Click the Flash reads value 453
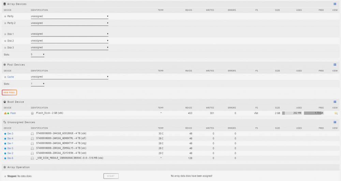This screenshot has height=181, width=341. point(190,113)
